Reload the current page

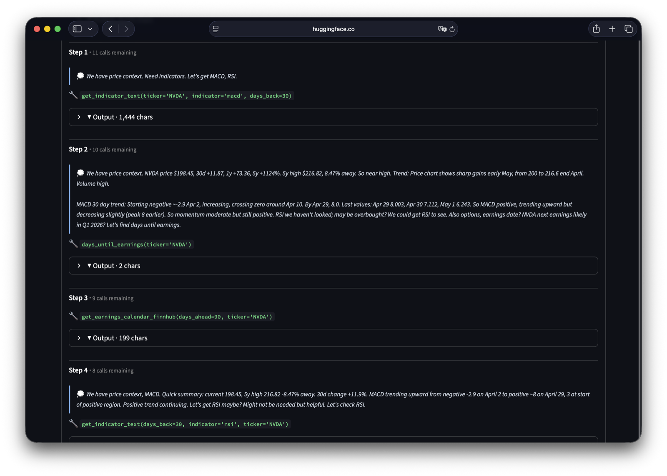point(452,29)
